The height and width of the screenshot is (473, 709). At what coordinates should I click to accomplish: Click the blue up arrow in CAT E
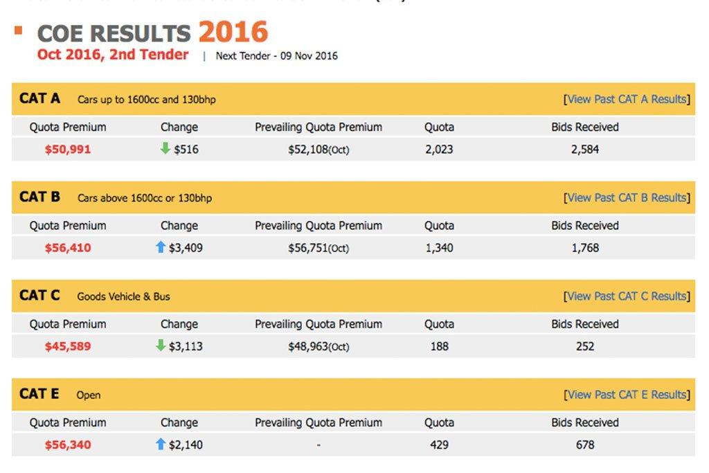(x=161, y=444)
